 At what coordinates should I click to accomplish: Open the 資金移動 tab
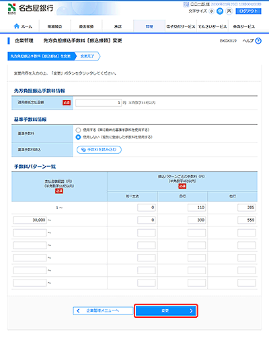[x=86, y=26]
